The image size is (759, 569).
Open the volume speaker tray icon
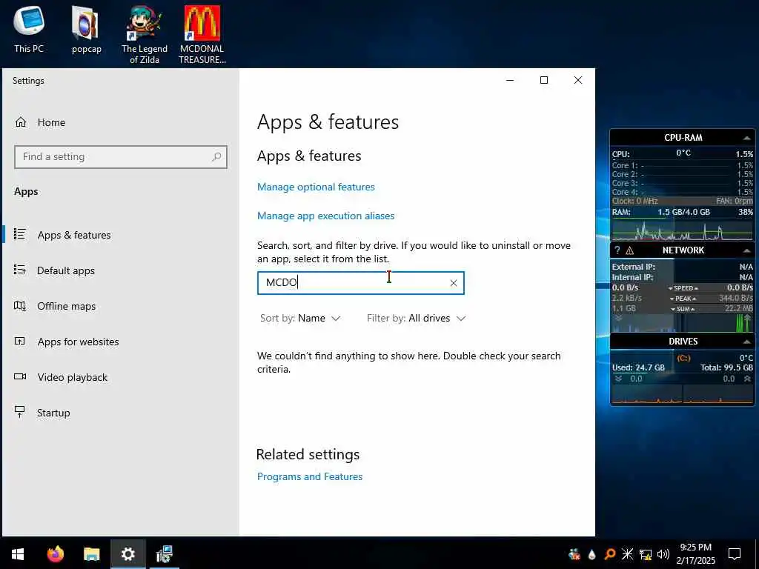[663, 554]
